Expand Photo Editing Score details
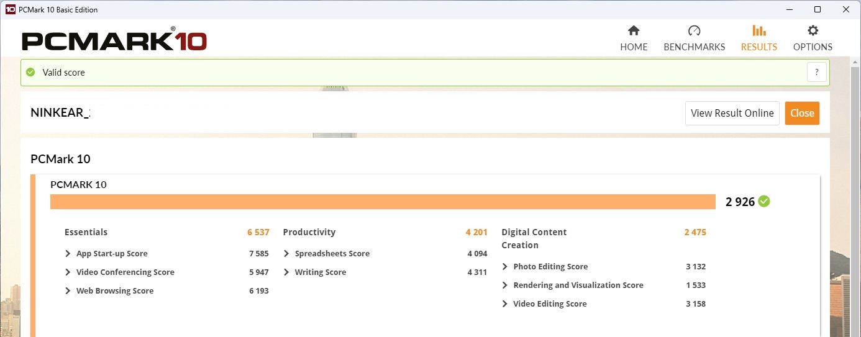 point(505,267)
